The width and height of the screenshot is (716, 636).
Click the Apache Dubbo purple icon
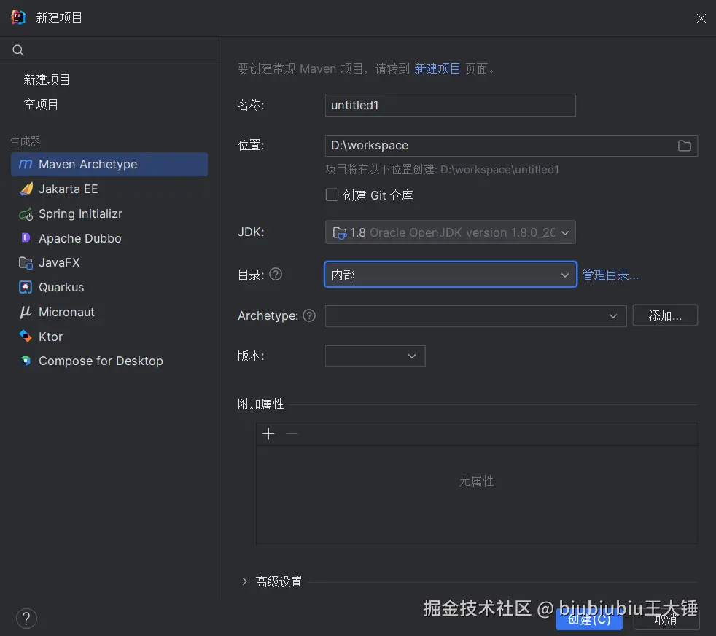click(26, 237)
